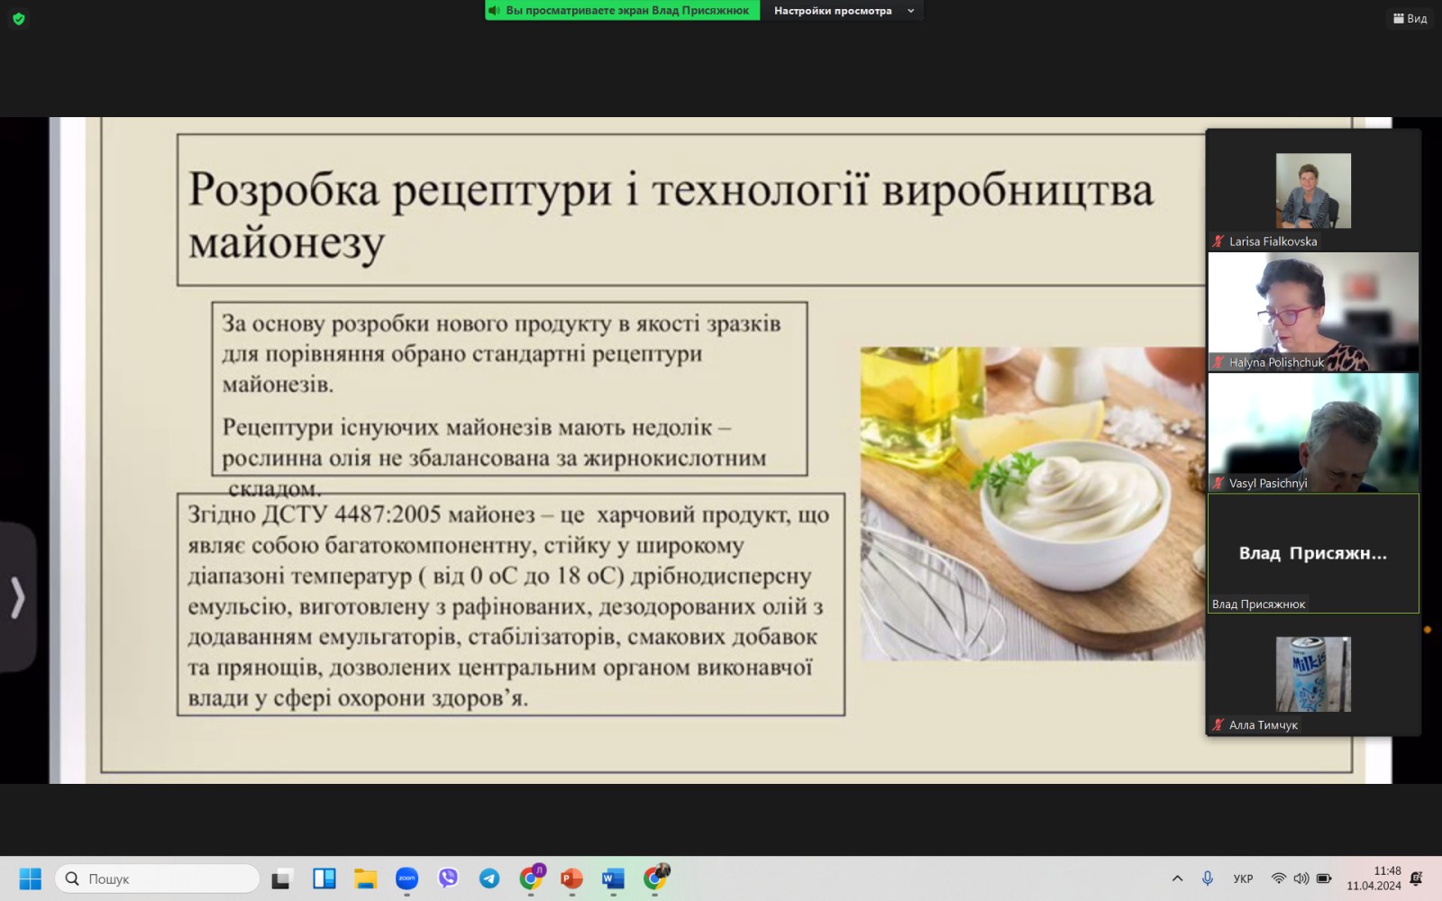This screenshot has height=901, width=1442.
Task: Switch to Word in the taskbar
Action: 613,878
